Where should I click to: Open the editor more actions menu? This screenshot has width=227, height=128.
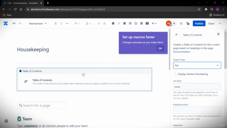click(220, 23)
